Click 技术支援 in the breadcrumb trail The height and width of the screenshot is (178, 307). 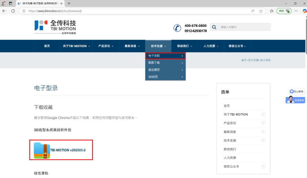click(253, 60)
